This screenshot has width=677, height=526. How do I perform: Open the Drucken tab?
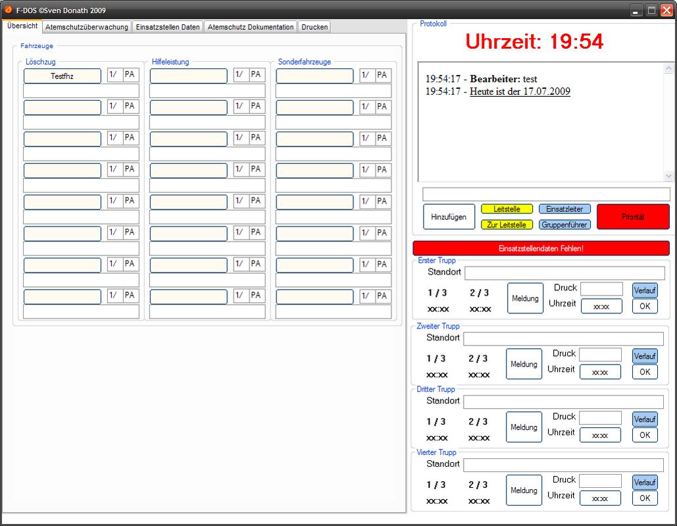point(314,27)
